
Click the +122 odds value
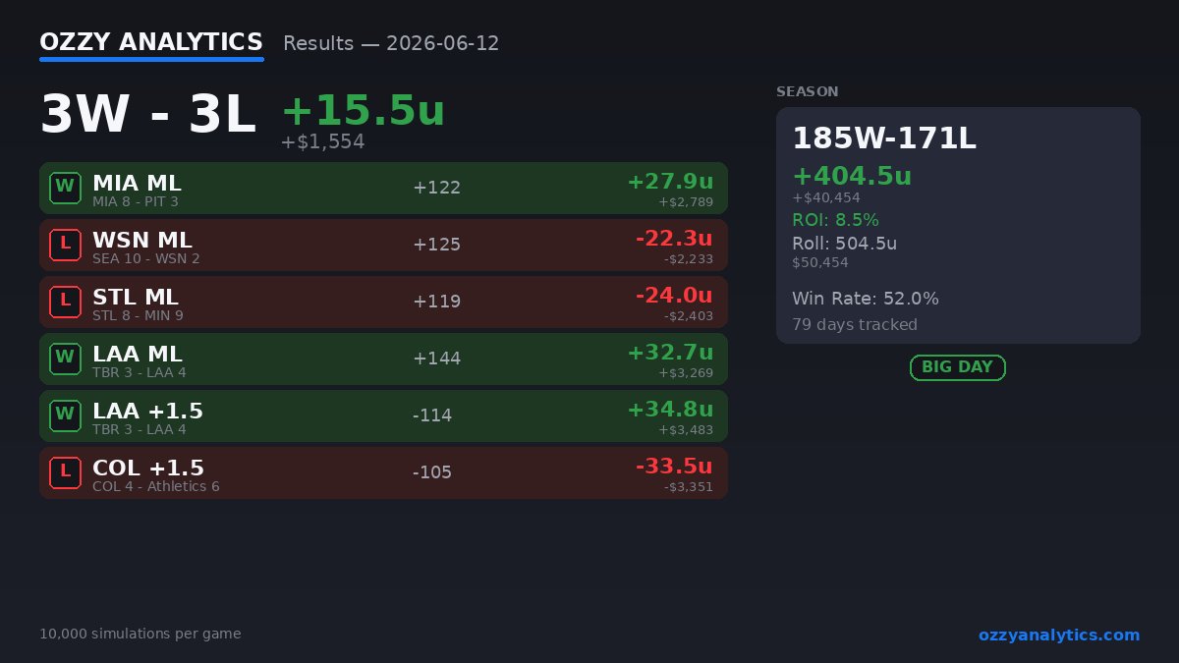coord(436,188)
